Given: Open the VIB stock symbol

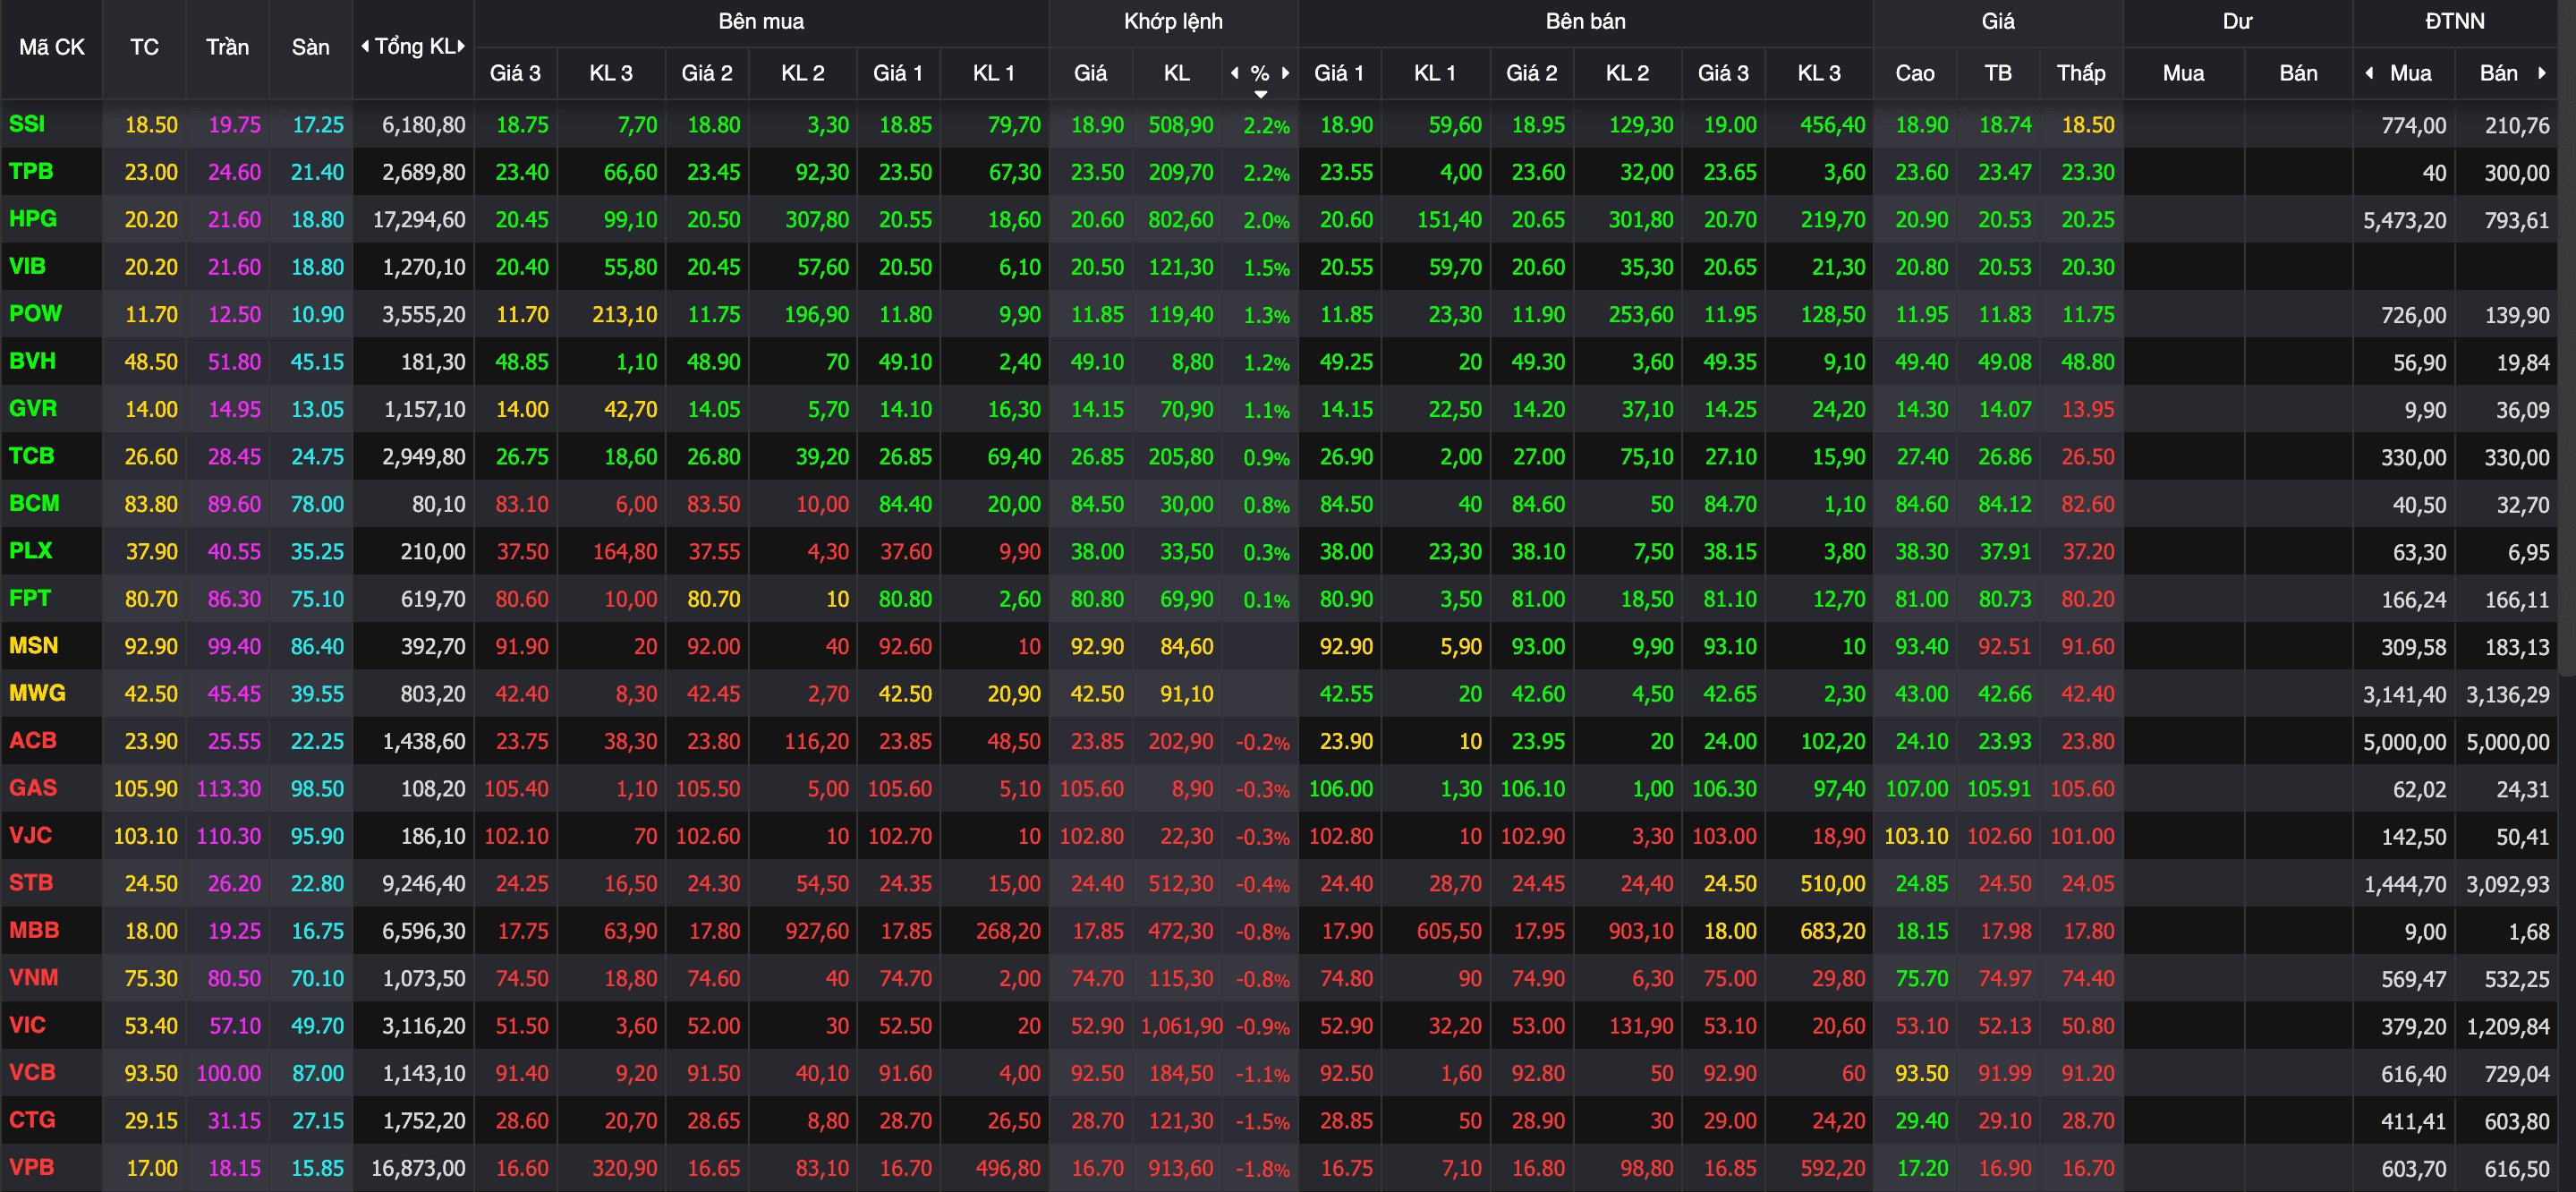Looking at the screenshot, I should tap(27, 266).
